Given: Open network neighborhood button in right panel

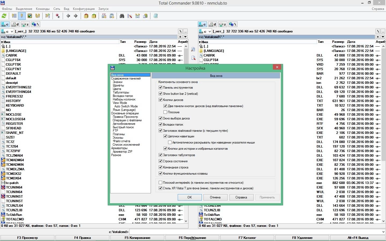Looking at the screenshot, I should pos(233,24).
